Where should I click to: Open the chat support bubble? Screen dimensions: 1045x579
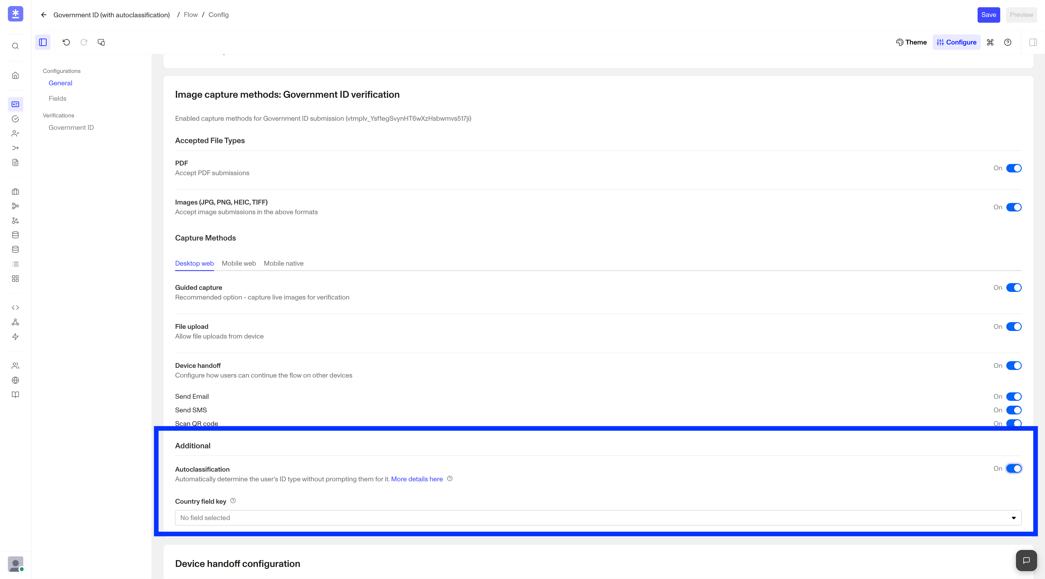coord(1026,560)
